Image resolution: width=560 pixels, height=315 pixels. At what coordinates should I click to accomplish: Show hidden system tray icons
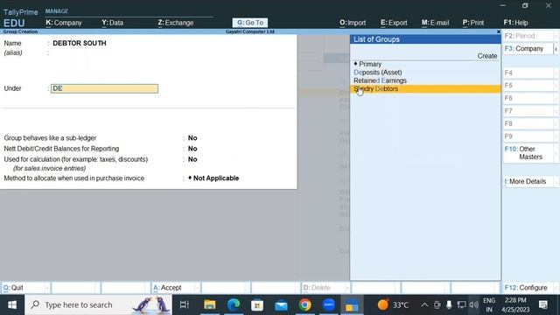[x=424, y=304]
